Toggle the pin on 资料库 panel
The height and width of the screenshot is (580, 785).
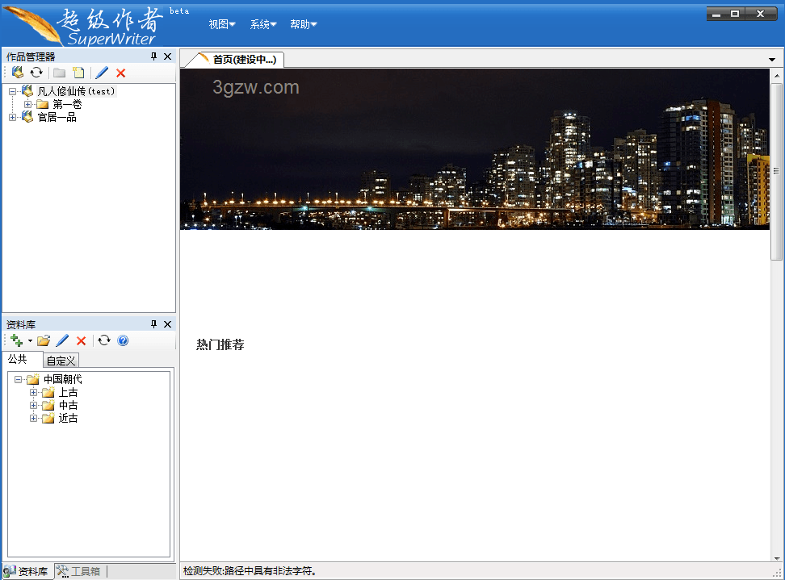click(153, 324)
